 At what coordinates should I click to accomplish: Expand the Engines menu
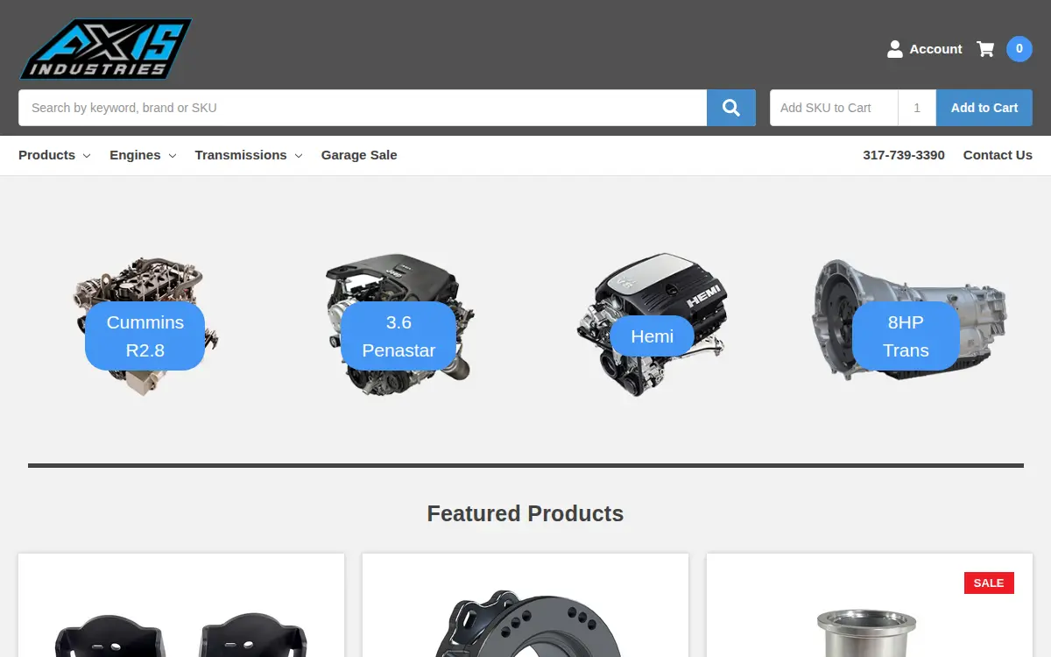pyautogui.click(x=143, y=155)
